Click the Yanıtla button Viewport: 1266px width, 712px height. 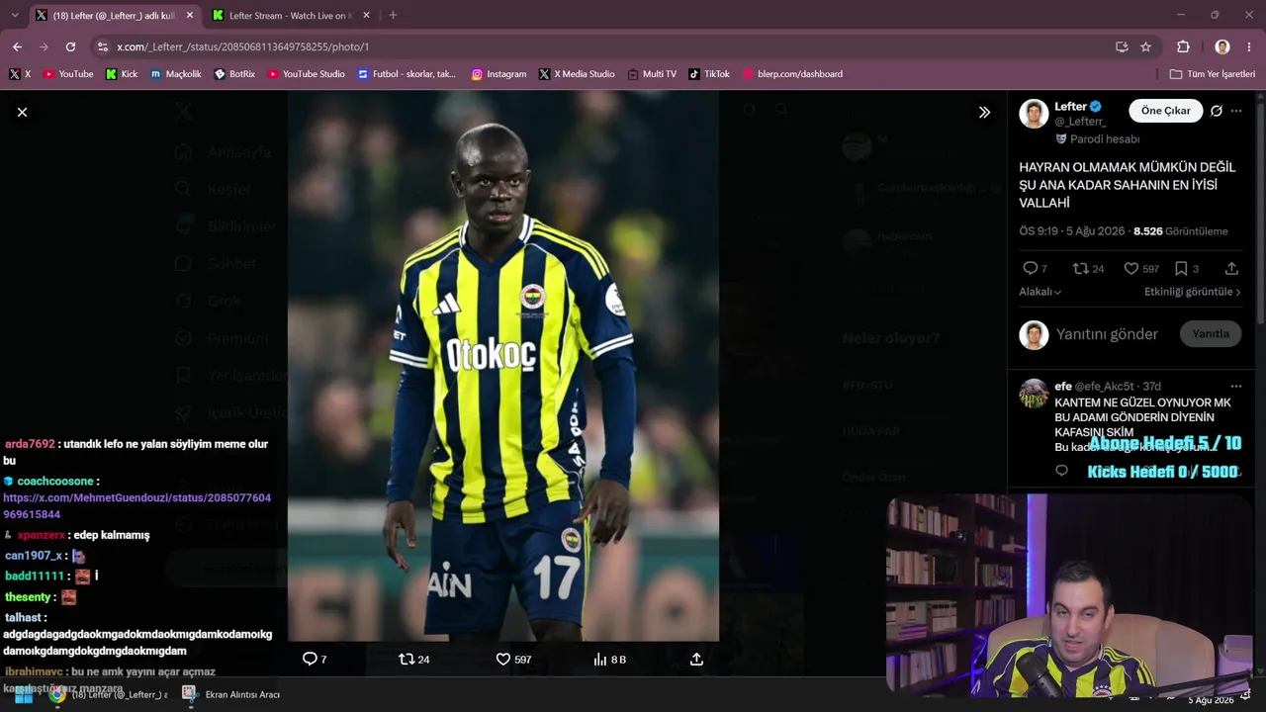pyautogui.click(x=1211, y=334)
